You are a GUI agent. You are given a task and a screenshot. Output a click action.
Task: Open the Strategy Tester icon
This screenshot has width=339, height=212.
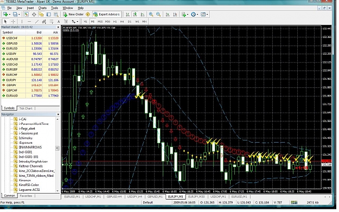[x=56, y=15]
